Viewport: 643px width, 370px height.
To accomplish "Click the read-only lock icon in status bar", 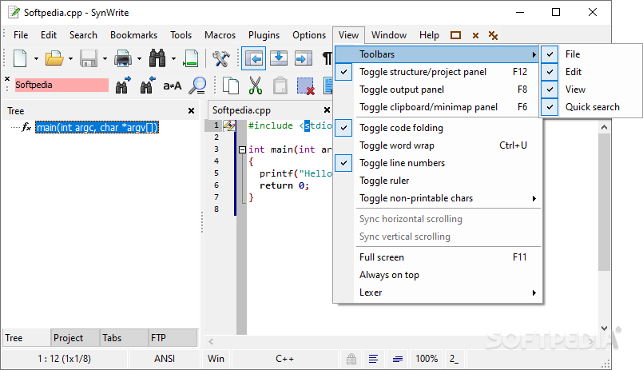I will 351,359.
